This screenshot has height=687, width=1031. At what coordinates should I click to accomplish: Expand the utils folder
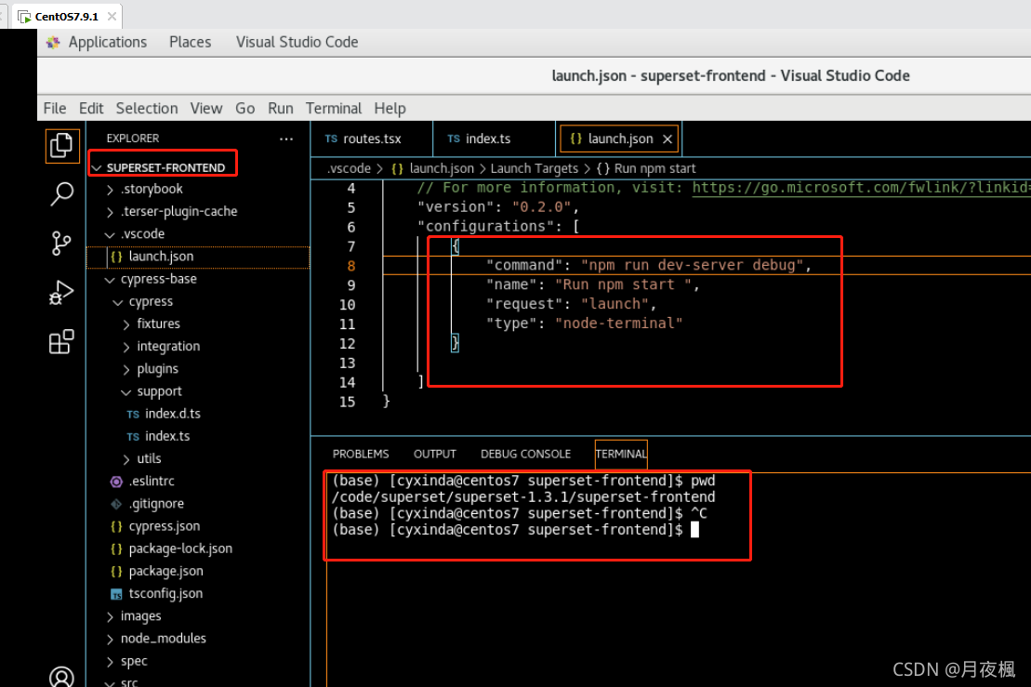pyautogui.click(x=126, y=459)
